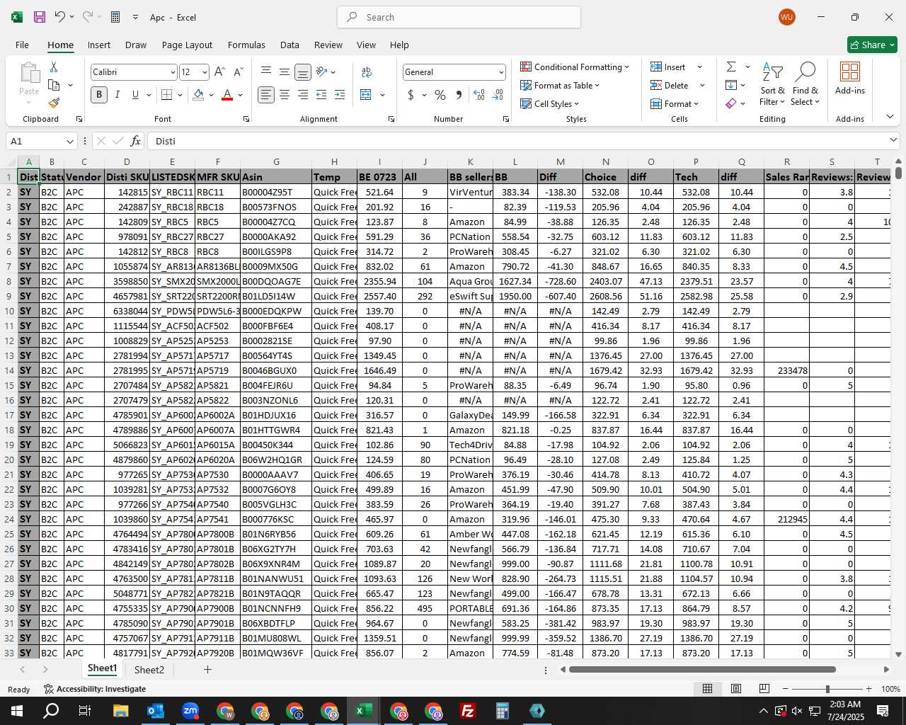Image resolution: width=906 pixels, height=725 pixels.
Task: Apply Percent Style icon
Action: tap(440, 95)
